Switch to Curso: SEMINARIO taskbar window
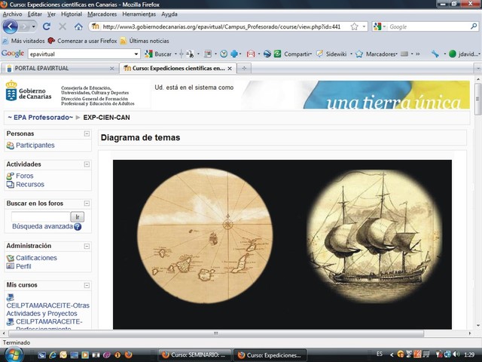The width and height of the screenshot is (482, 362). pos(196,355)
